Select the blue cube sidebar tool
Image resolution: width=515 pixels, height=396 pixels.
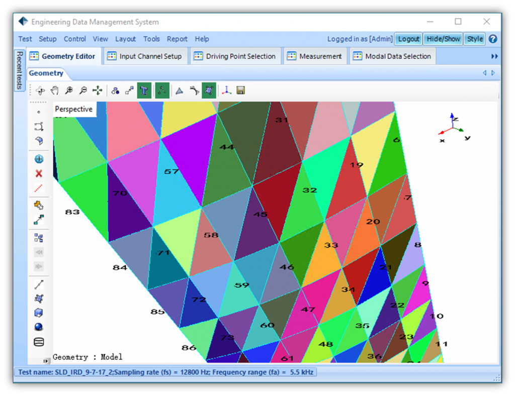(x=39, y=313)
